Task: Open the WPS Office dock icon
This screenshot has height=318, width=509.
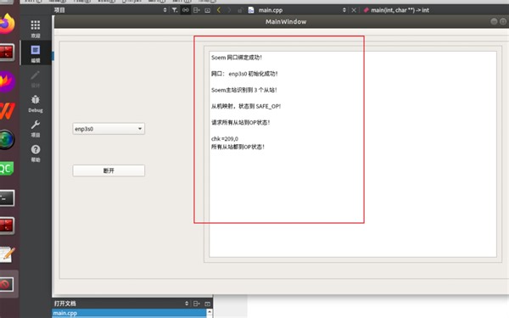Action: point(7,111)
